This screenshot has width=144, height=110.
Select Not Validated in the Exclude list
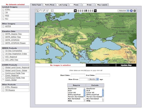pyautogui.click(x=92, y=99)
